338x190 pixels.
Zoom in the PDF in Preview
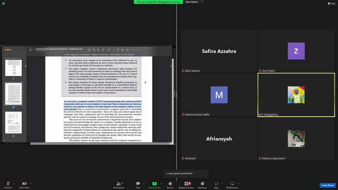tap(98, 50)
